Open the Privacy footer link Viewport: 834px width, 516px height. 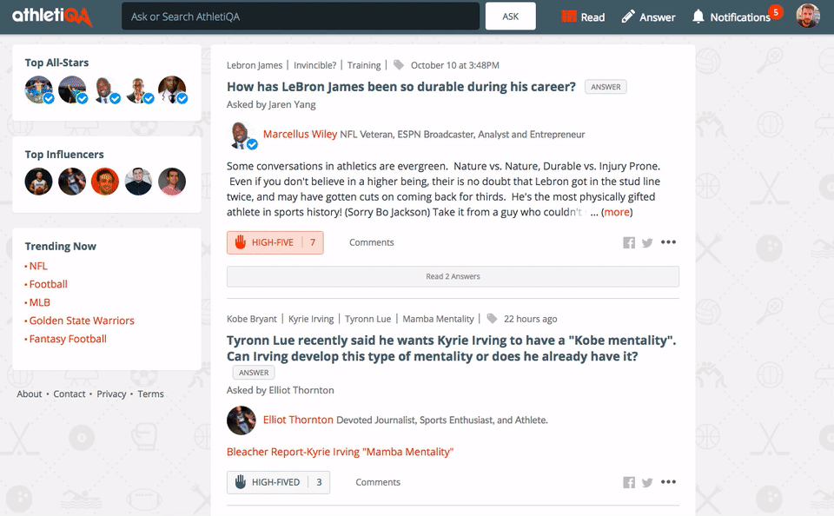[111, 394]
